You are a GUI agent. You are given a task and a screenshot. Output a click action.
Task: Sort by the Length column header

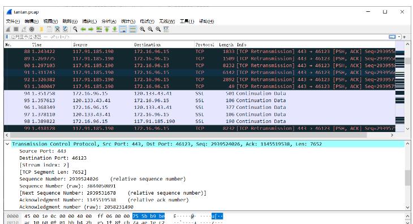[x=226, y=45]
